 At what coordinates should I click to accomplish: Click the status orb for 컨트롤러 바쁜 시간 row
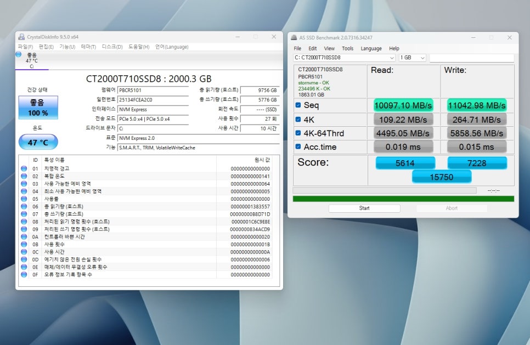click(24, 236)
